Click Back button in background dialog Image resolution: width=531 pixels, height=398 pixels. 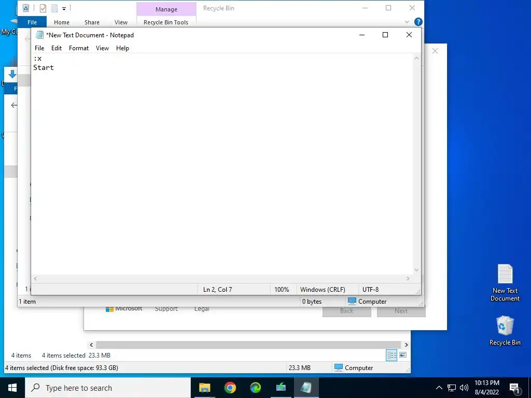(x=347, y=311)
